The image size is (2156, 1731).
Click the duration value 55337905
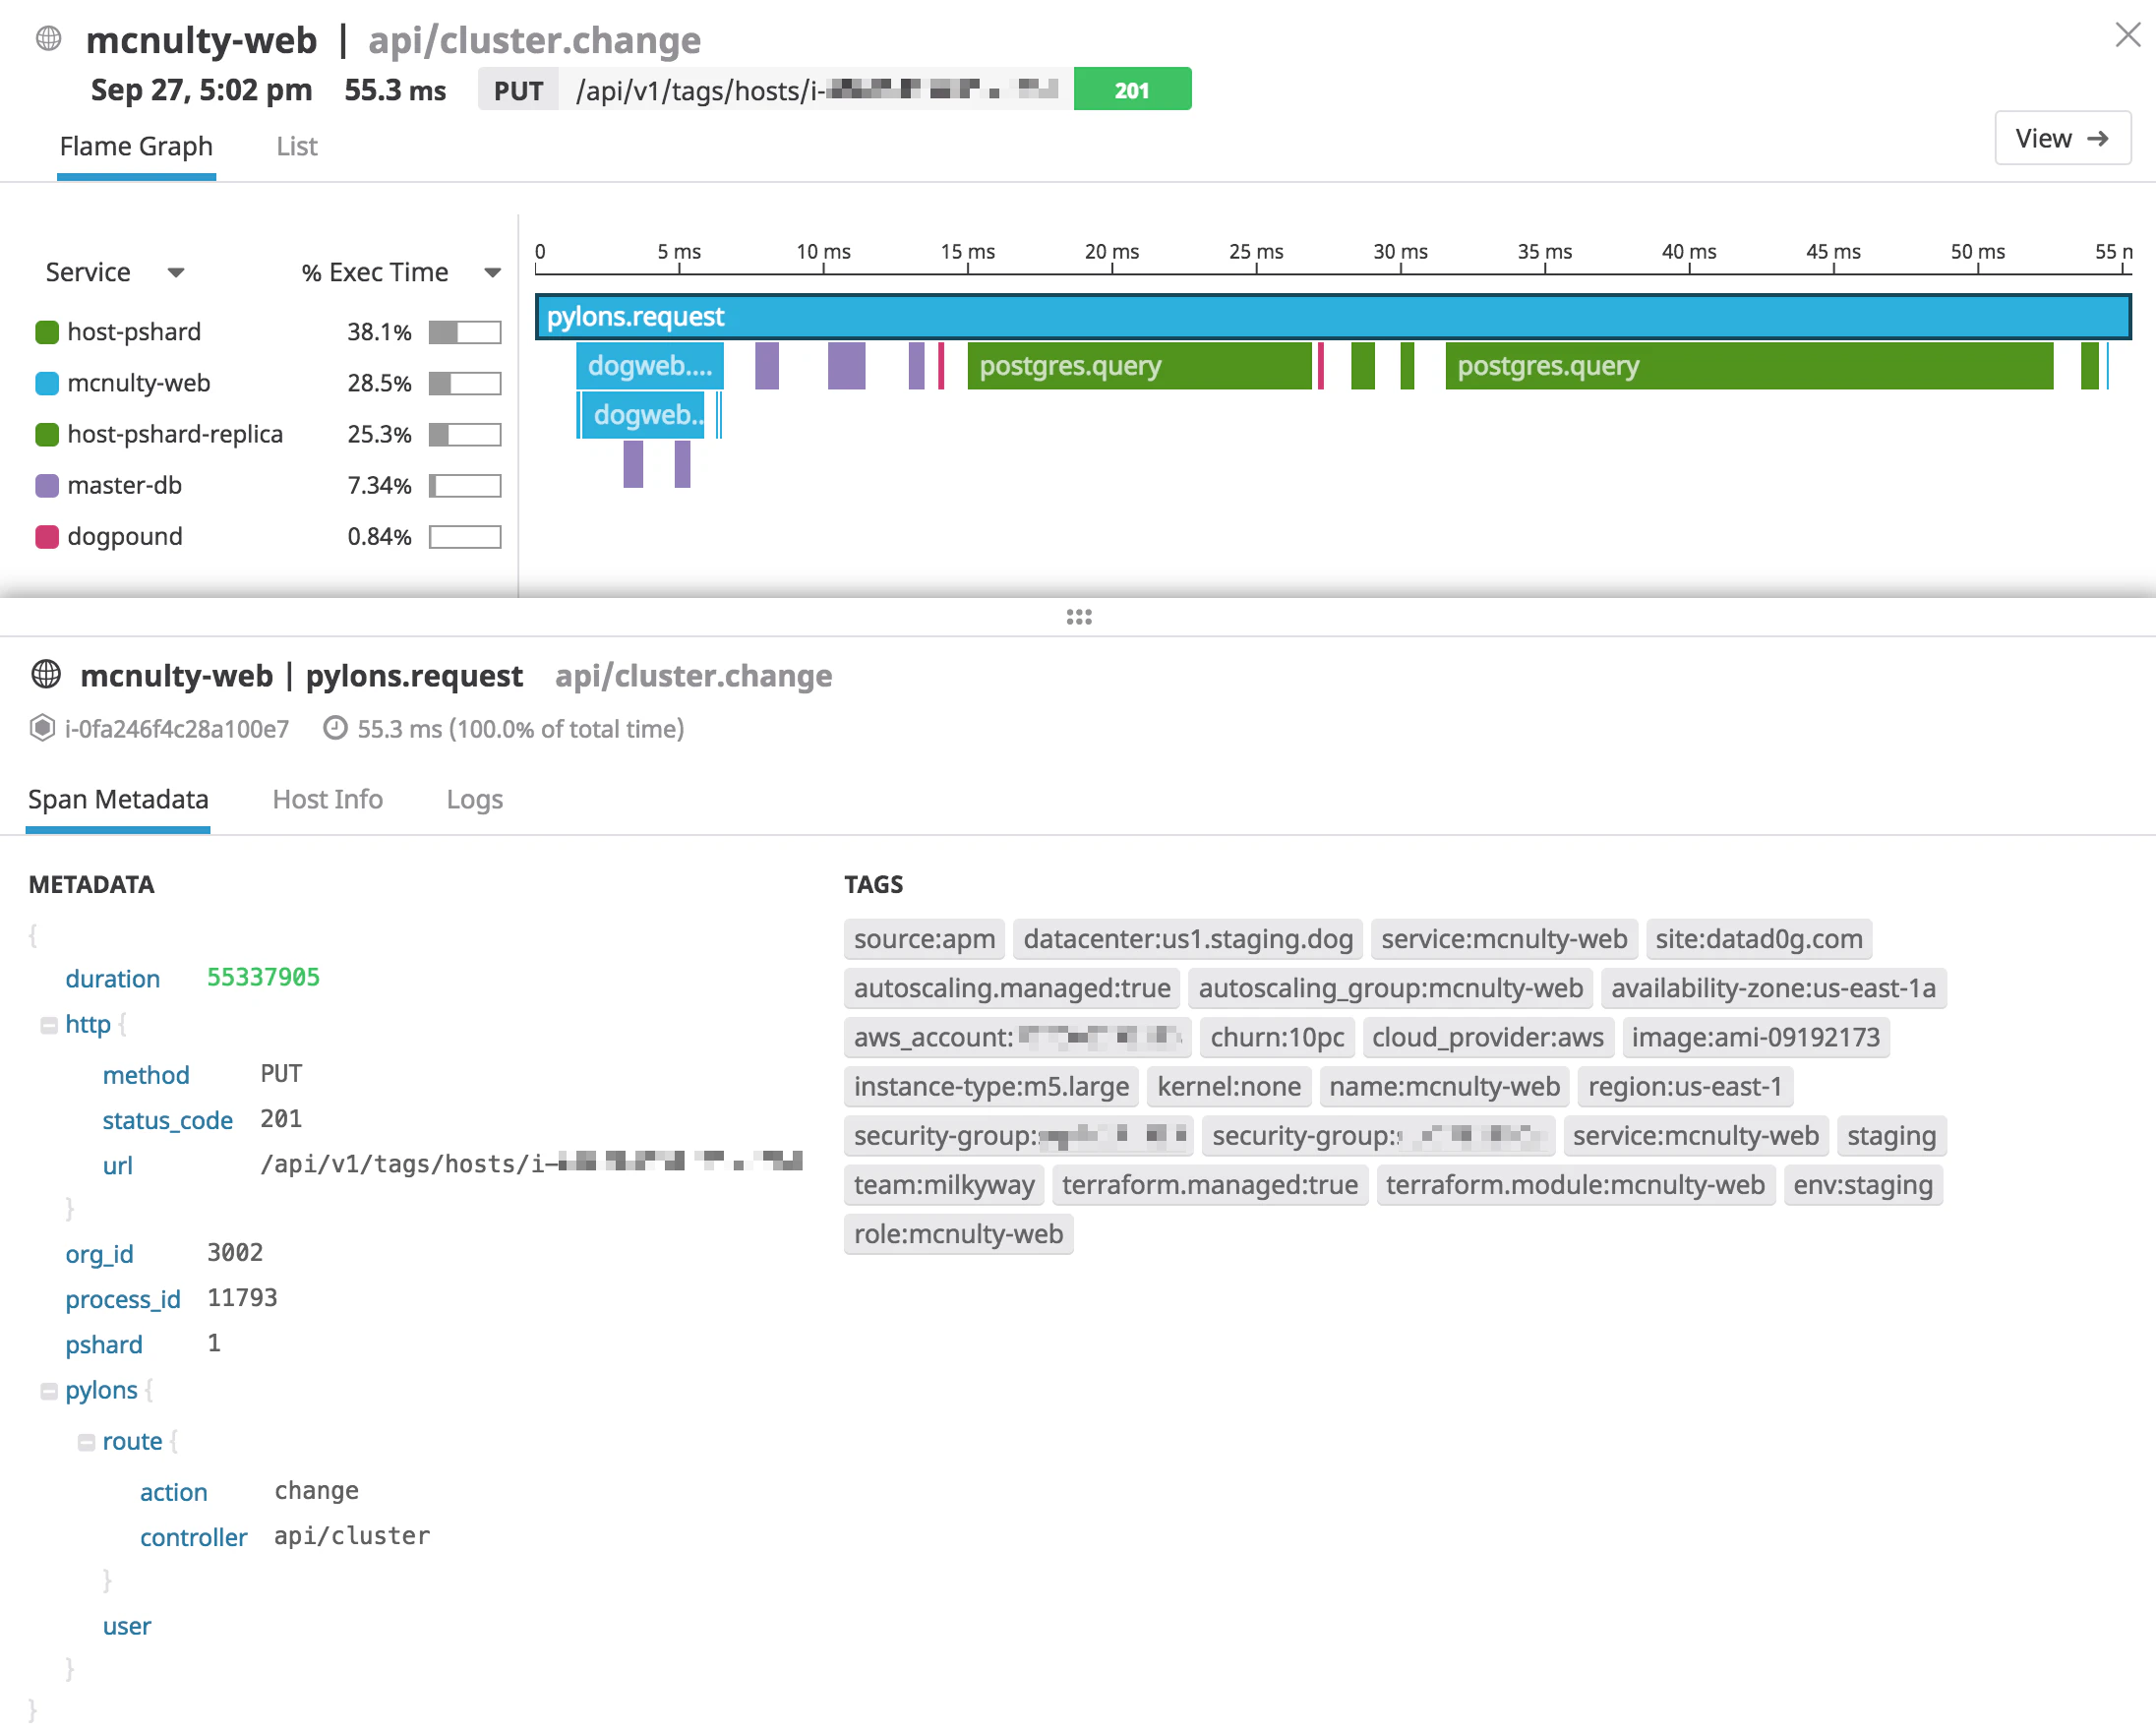pos(263,977)
